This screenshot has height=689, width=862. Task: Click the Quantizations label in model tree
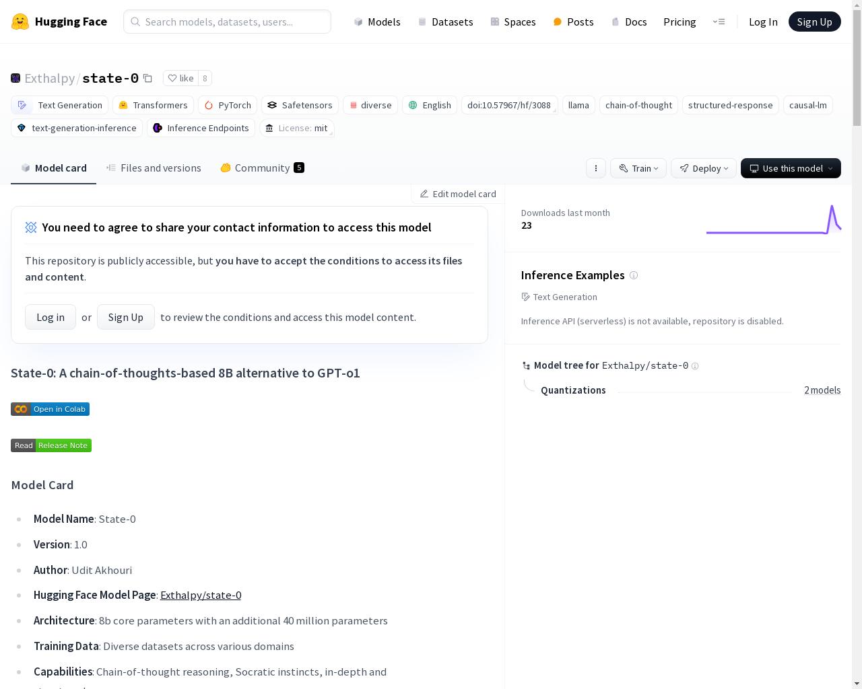[573, 390]
